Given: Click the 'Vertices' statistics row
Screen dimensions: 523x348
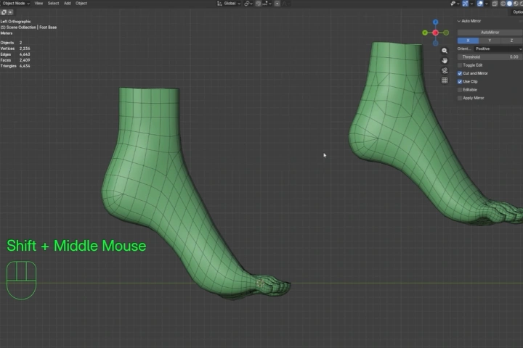Looking at the screenshot, I should pos(15,49).
